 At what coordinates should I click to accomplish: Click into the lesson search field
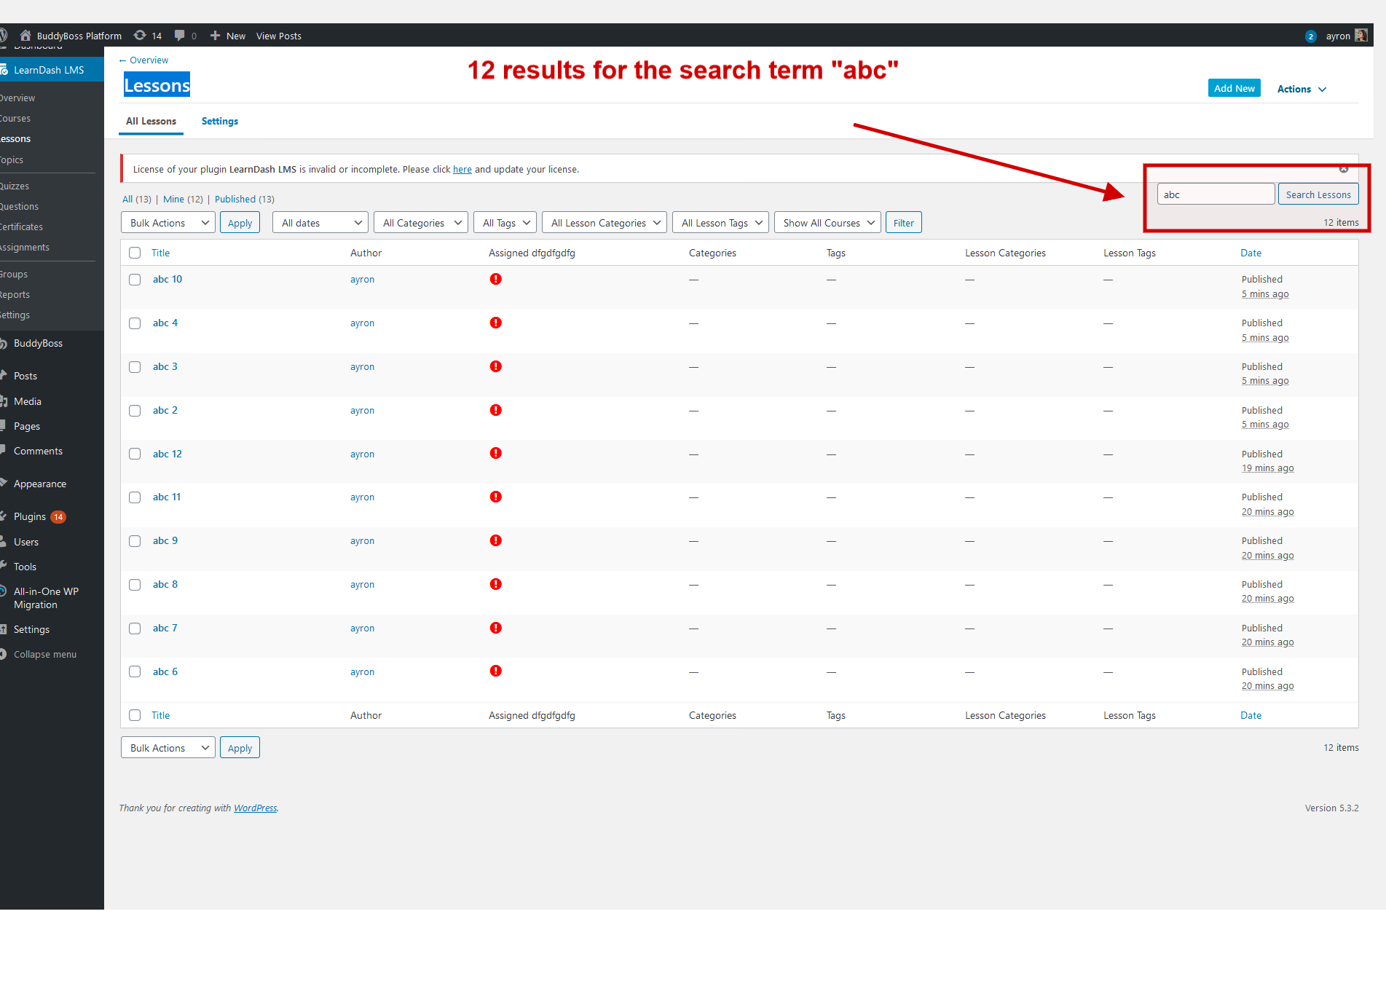[1216, 194]
